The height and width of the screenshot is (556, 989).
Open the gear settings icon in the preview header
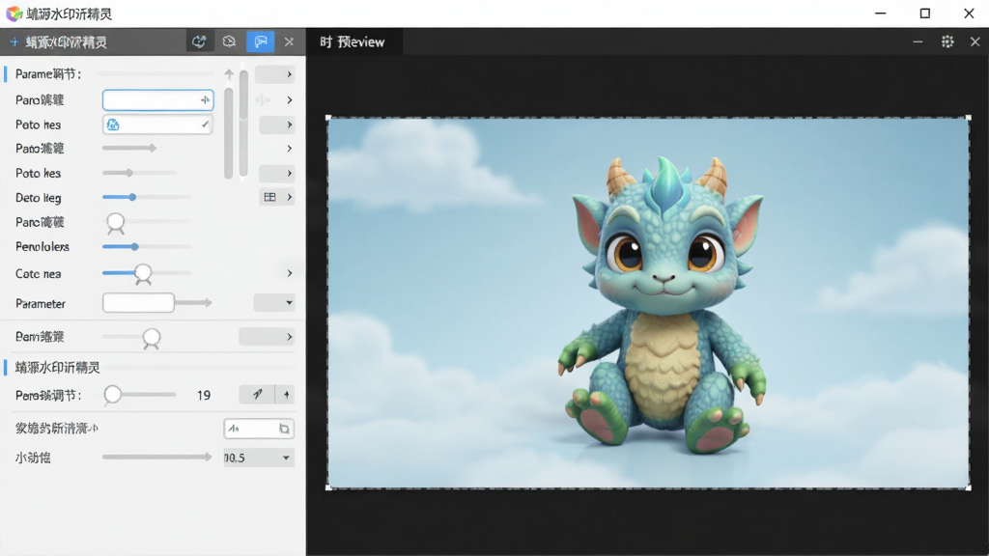pyautogui.click(x=947, y=42)
